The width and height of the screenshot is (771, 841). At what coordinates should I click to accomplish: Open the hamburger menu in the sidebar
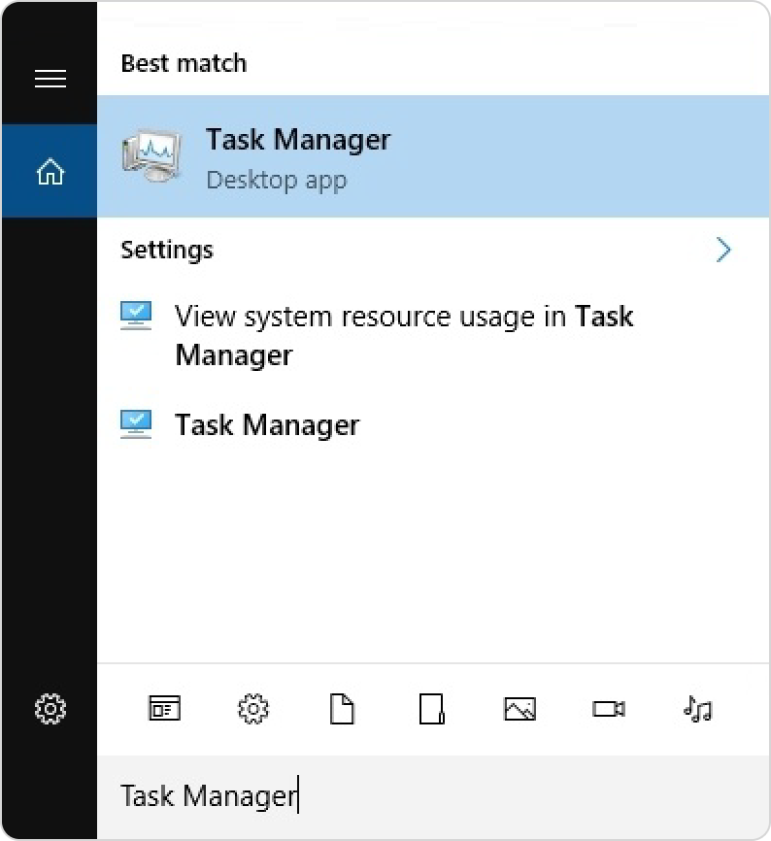click(x=50, y=79)
